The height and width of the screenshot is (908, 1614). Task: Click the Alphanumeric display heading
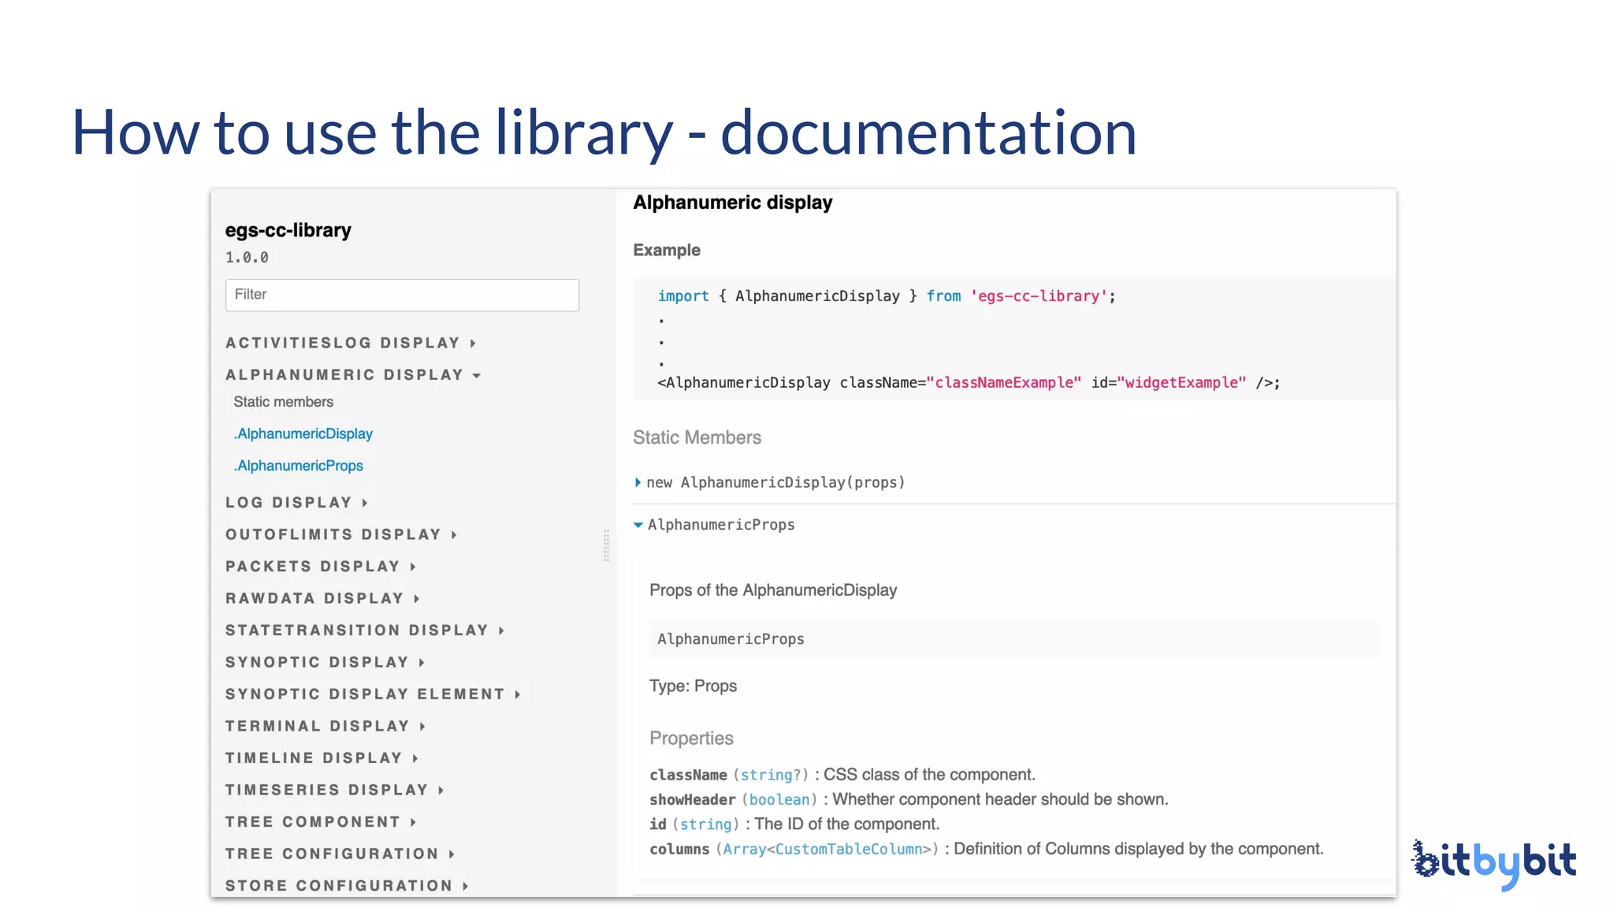click(733, 203)
